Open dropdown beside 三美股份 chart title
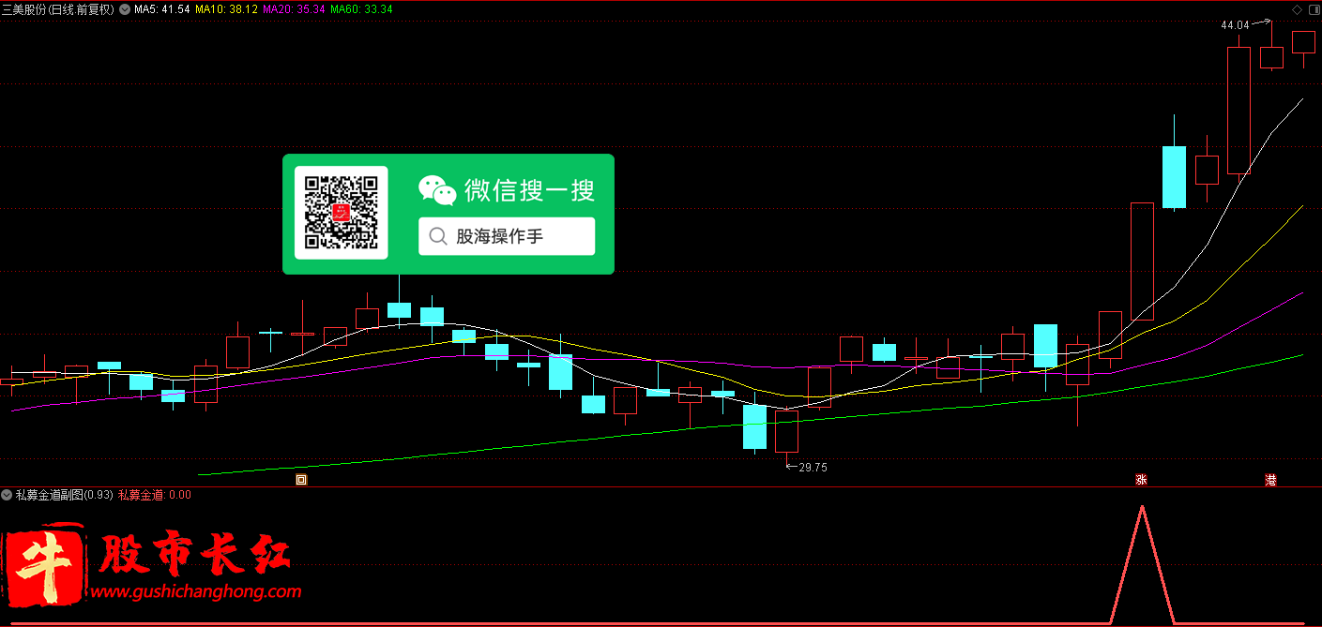Viewport: 1322px width, 627px height. click(125, 8)
